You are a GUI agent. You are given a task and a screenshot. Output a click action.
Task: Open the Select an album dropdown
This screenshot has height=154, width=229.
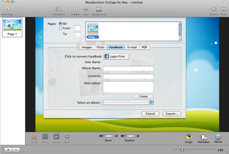point(128,103)
